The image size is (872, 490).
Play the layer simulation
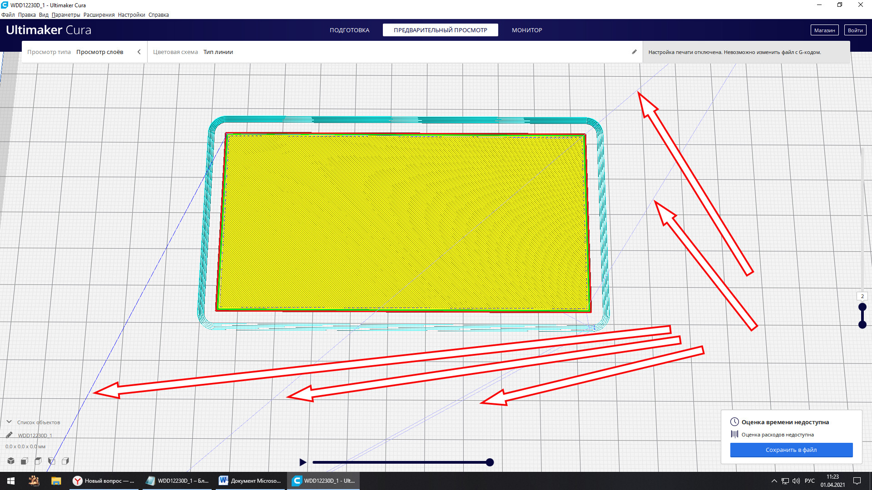303,462
